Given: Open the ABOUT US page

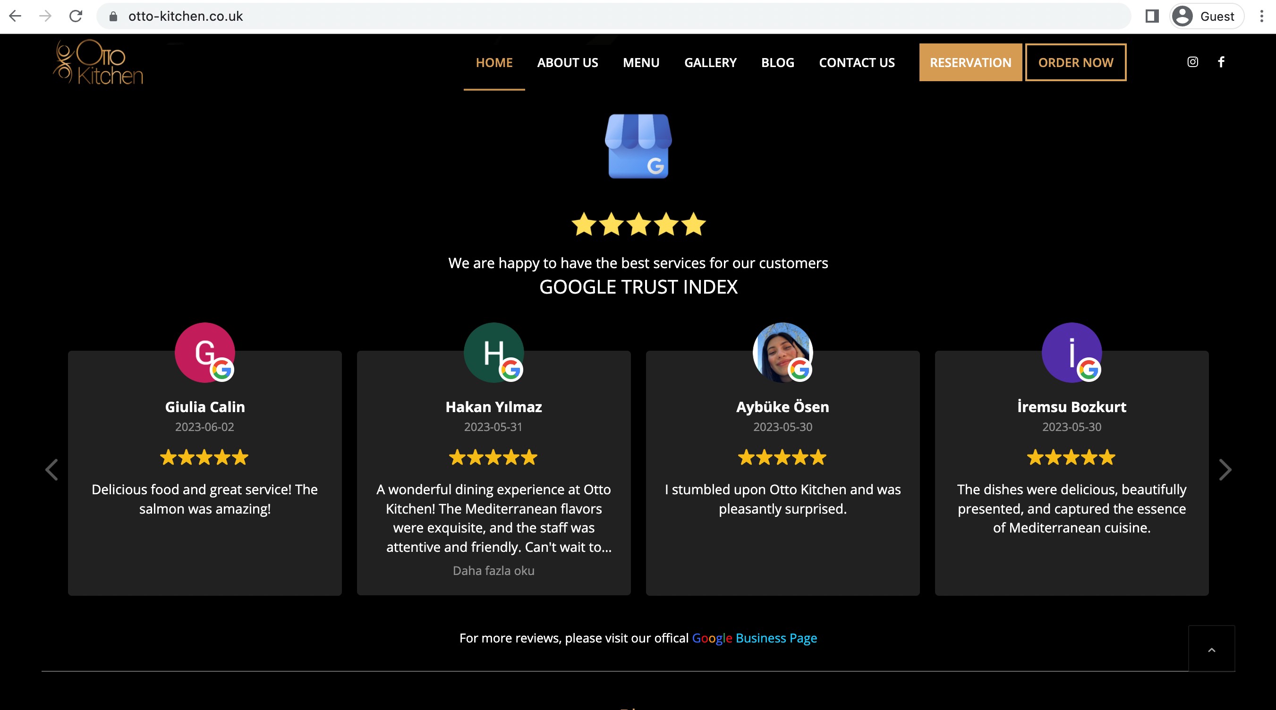Looking at the screenshot, I should 568,62.
